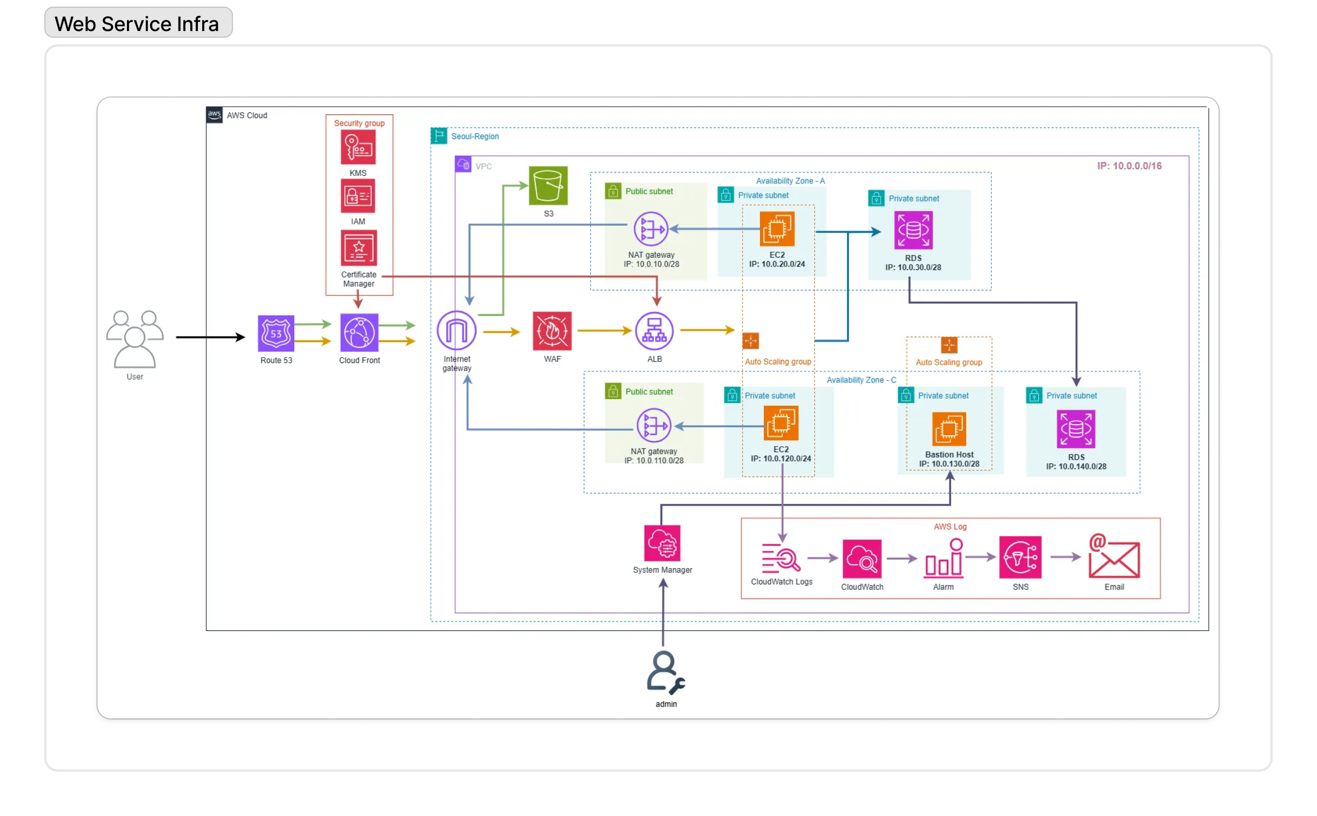Click the Internet gateway icon
This screenshot has width=1317, height=816.
[457, 331]
